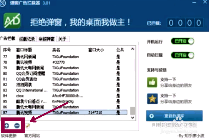
Task: Click 支持一下 text beside star icon
Action: 168,96
